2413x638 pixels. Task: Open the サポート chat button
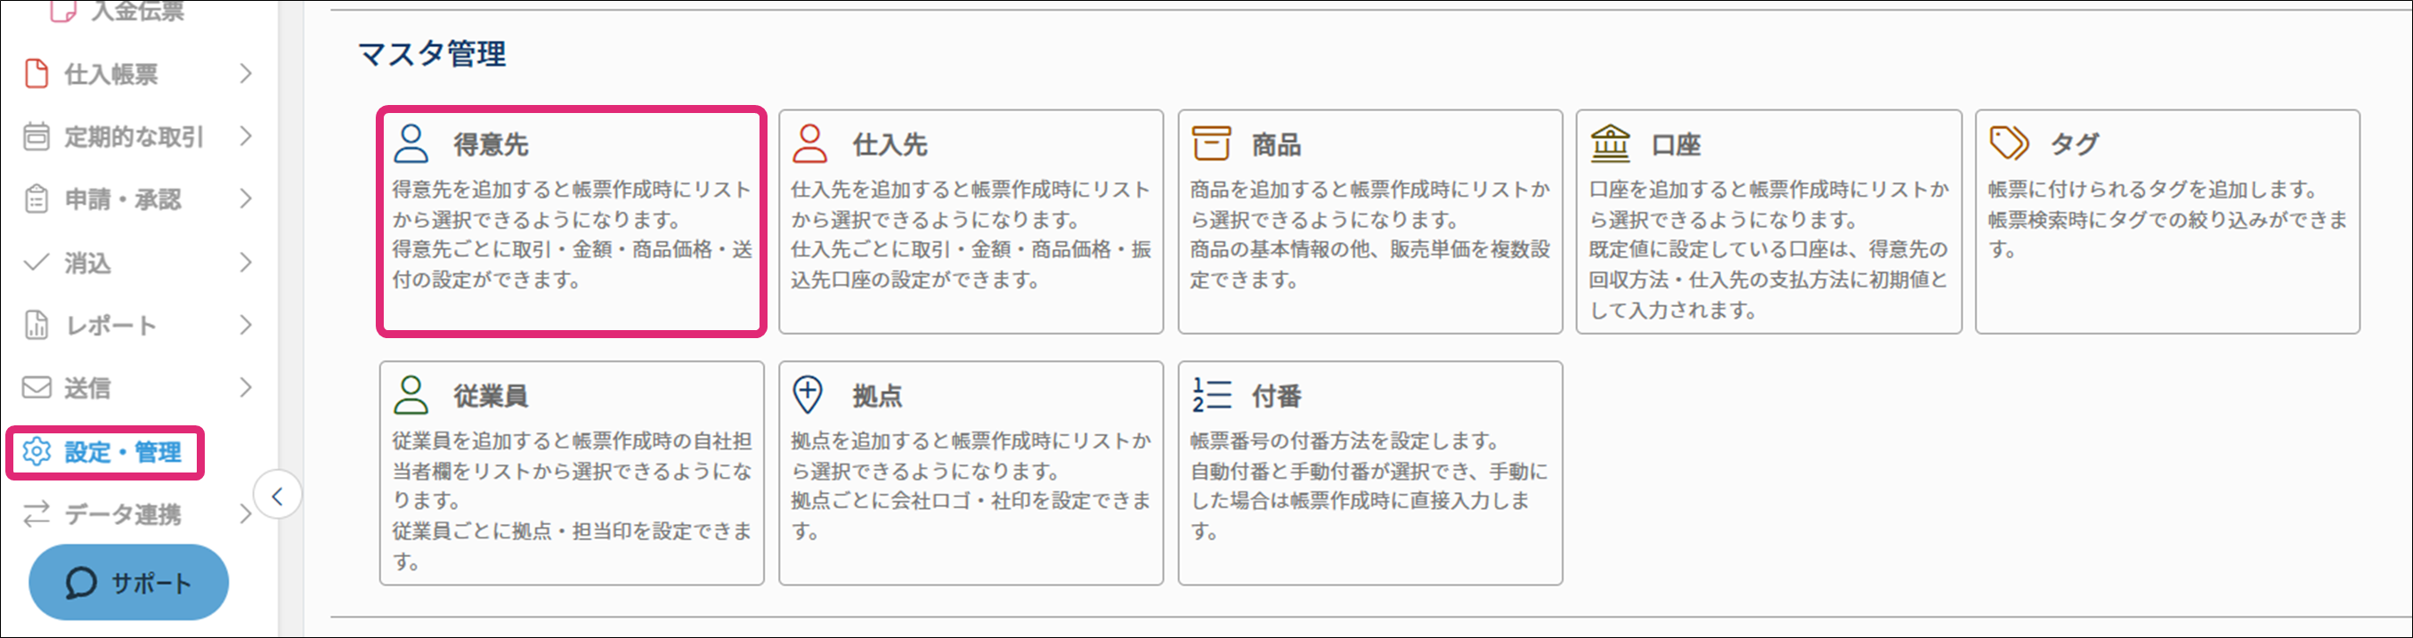click(128, 583)
